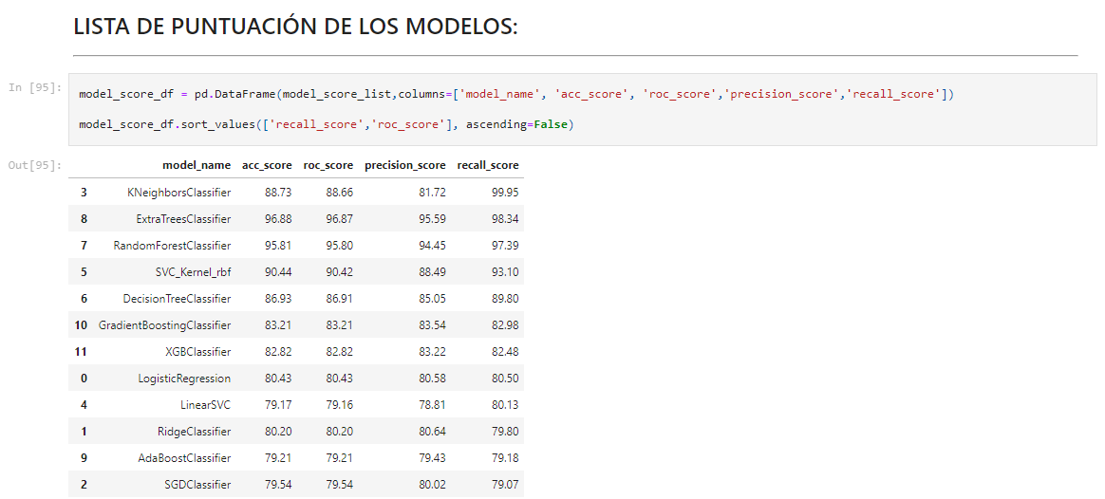This screenshot has width=1105, height=499.
Task: Click row index 10 of GradientBoostingClassifier row
Action: pyautogui.click(x=81, y=325)
